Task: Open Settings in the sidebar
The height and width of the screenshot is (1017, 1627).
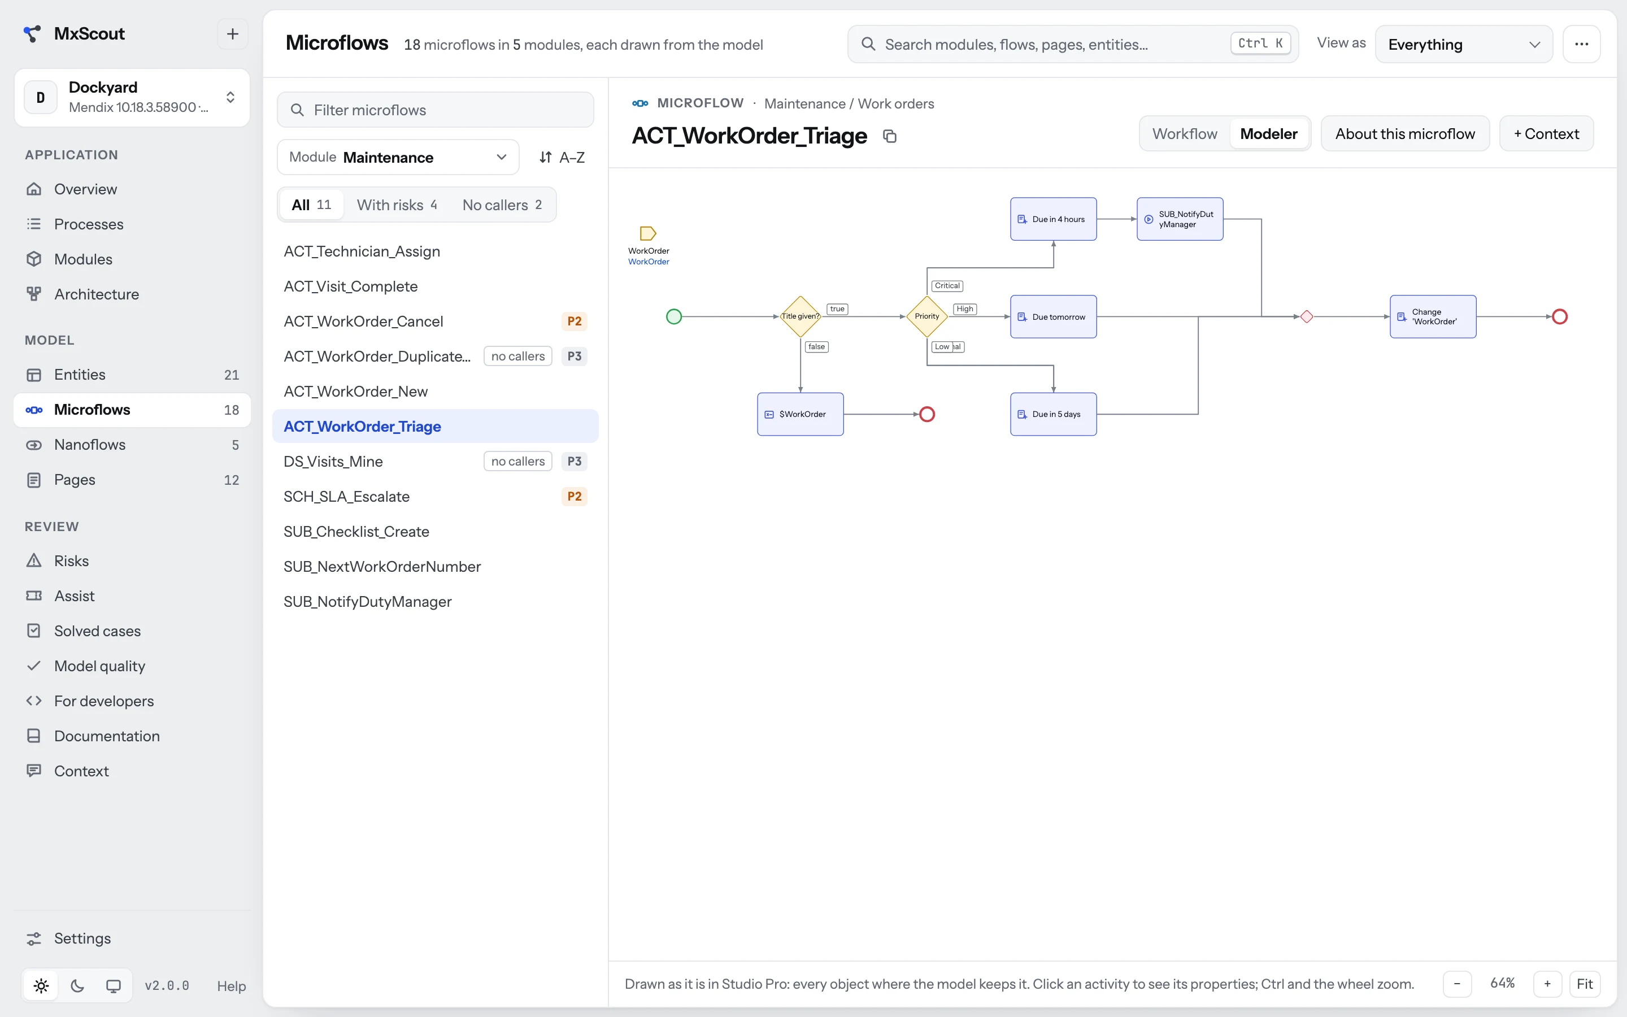Action: pyautogui.click(x=132, y=938)
